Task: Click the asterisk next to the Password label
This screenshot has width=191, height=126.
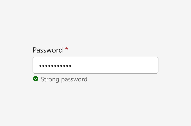Action: [x=67, y=49]
